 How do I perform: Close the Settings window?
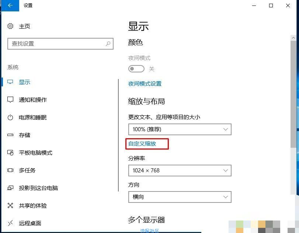point(288,6)
